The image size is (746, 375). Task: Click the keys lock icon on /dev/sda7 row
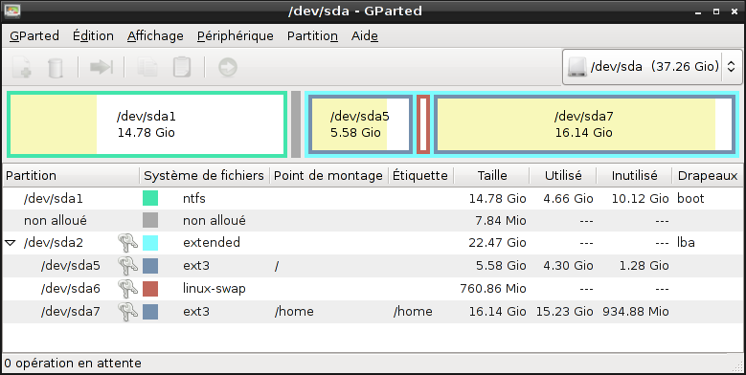coord(127,311)
